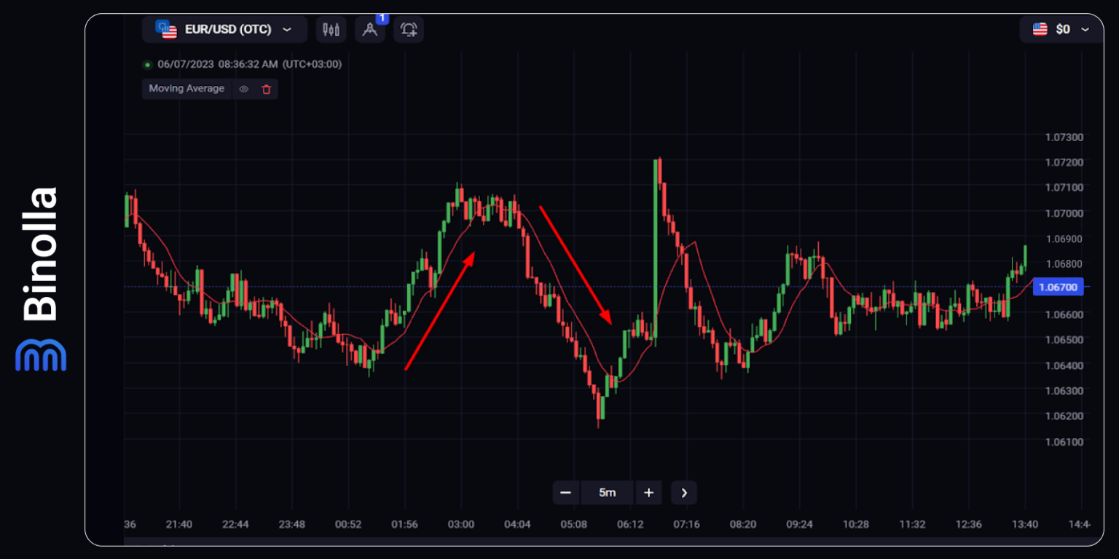Click the green connection status dot
This screenshot has height=559, width=1119.
click(146, 64)
